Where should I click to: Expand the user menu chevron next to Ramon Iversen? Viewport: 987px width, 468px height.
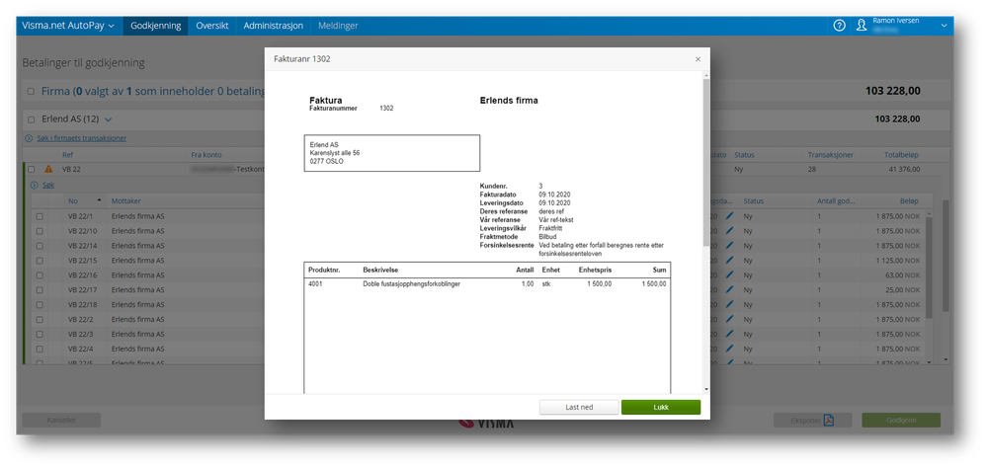point(944,26)
